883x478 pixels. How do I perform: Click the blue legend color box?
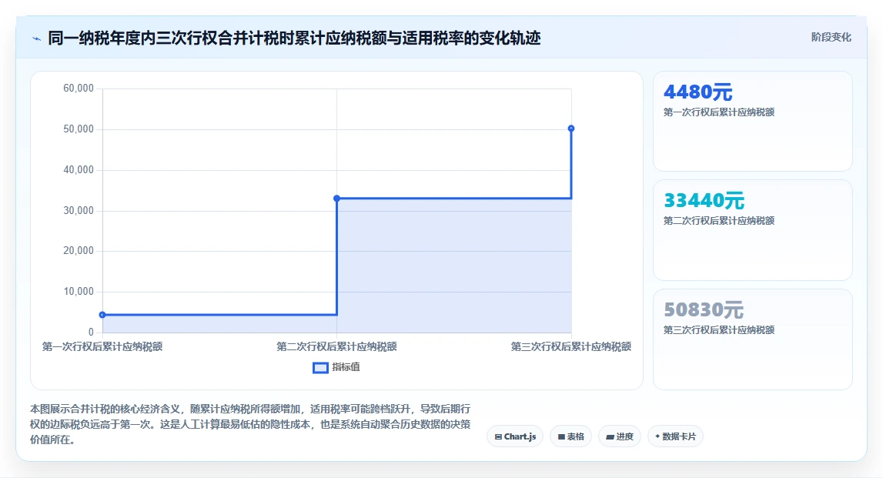click(320, 368)
